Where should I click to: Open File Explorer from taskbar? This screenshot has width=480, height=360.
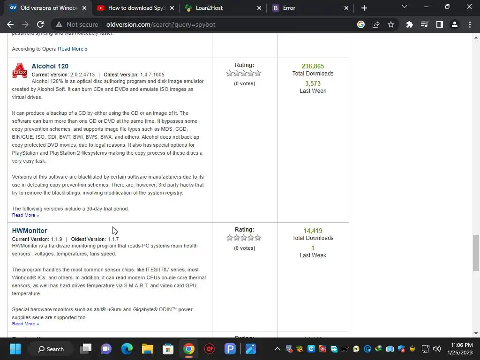click(147, 349)
